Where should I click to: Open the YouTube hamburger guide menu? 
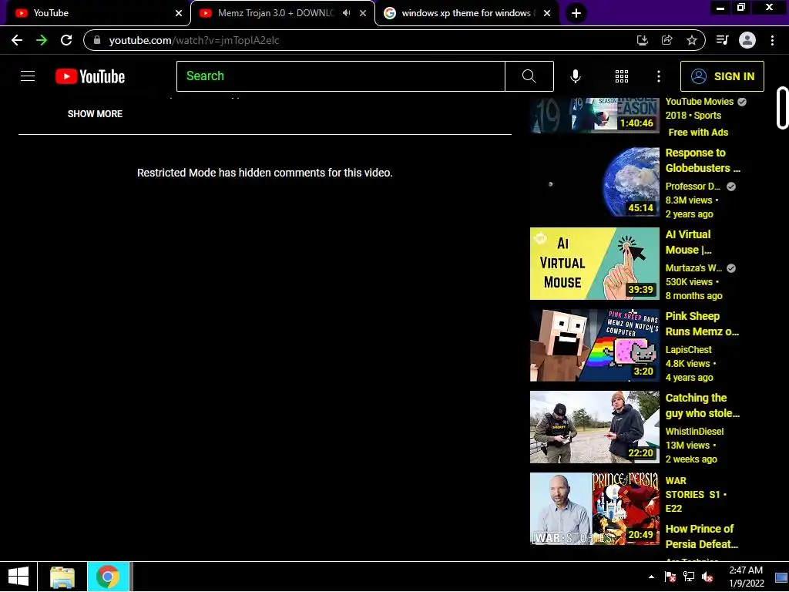28,76
